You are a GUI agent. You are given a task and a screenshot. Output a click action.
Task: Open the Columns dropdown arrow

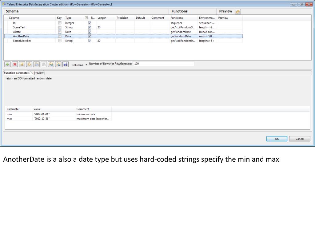click(x=86, y=65)
